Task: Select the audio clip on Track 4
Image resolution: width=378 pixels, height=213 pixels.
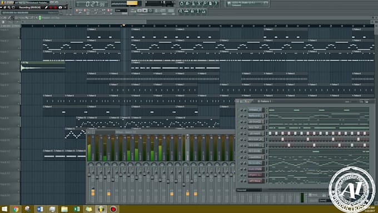Action: click(43, 67)
